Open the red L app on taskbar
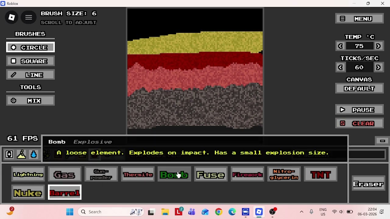The image size is (390, 219). click(179, 212)
